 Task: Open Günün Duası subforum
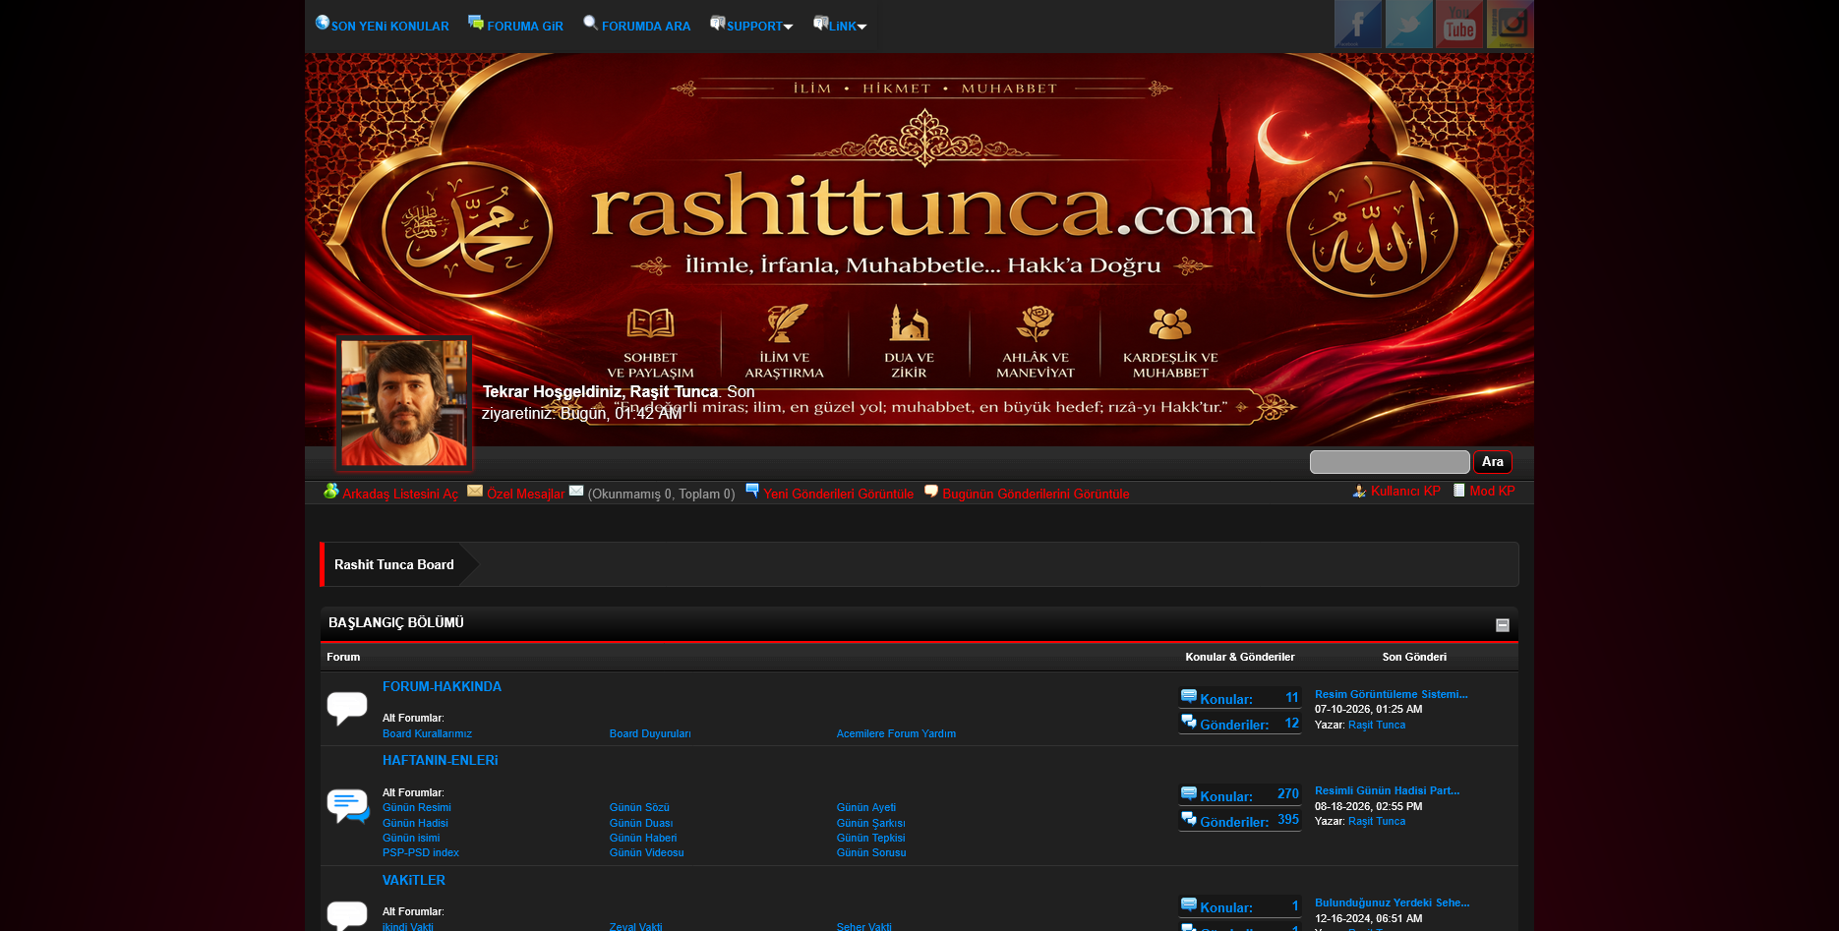pos(641,824)
